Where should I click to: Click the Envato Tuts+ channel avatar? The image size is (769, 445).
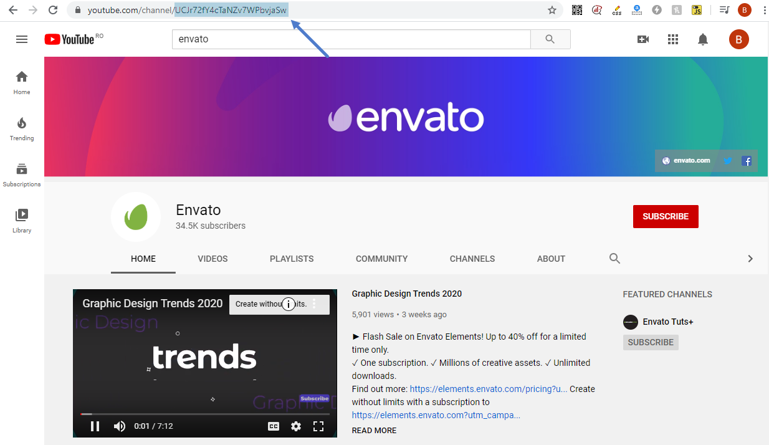click(631, 322)
